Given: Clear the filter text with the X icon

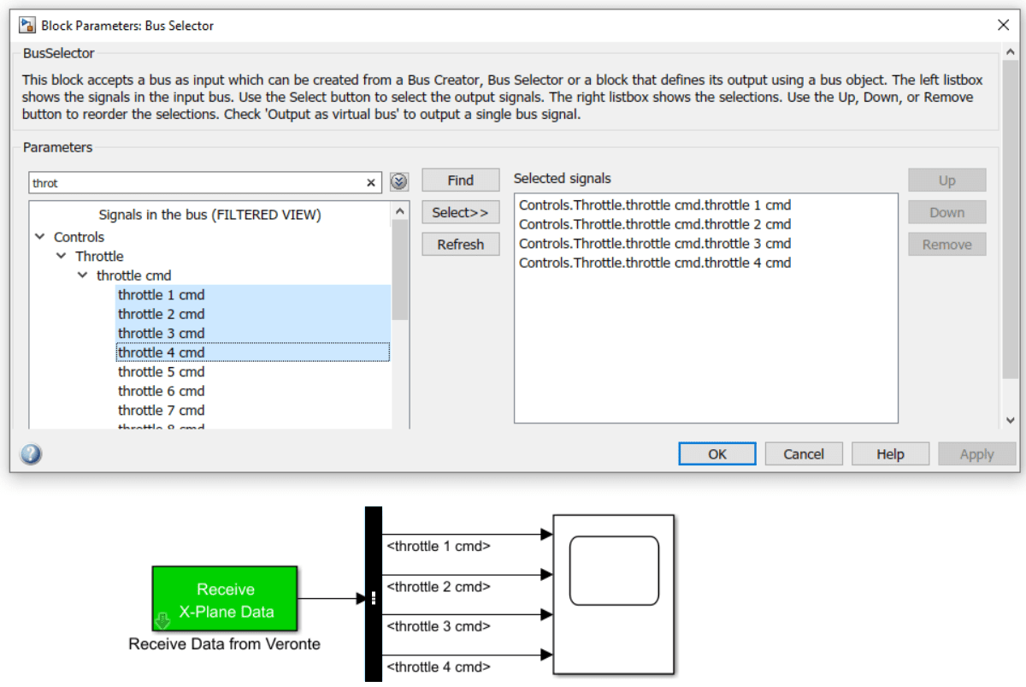Looking at the screenshot, I should [x=371, y=182].
